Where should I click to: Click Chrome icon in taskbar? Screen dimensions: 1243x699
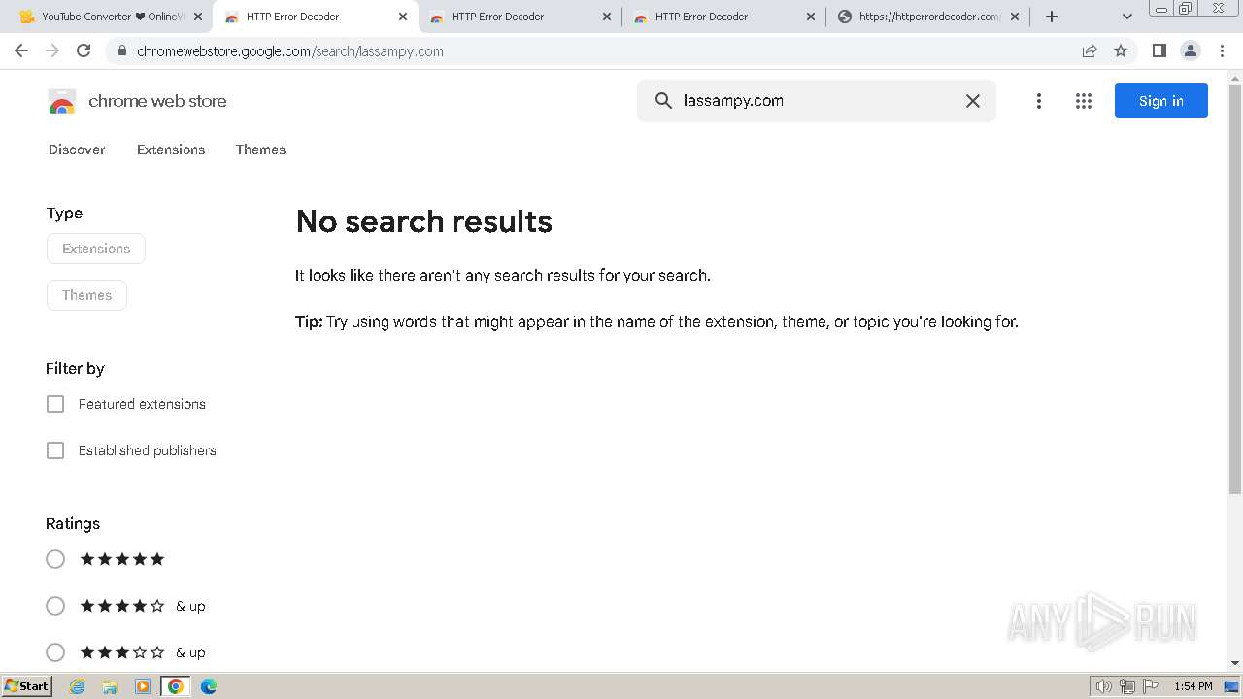[x=176, y=686]
